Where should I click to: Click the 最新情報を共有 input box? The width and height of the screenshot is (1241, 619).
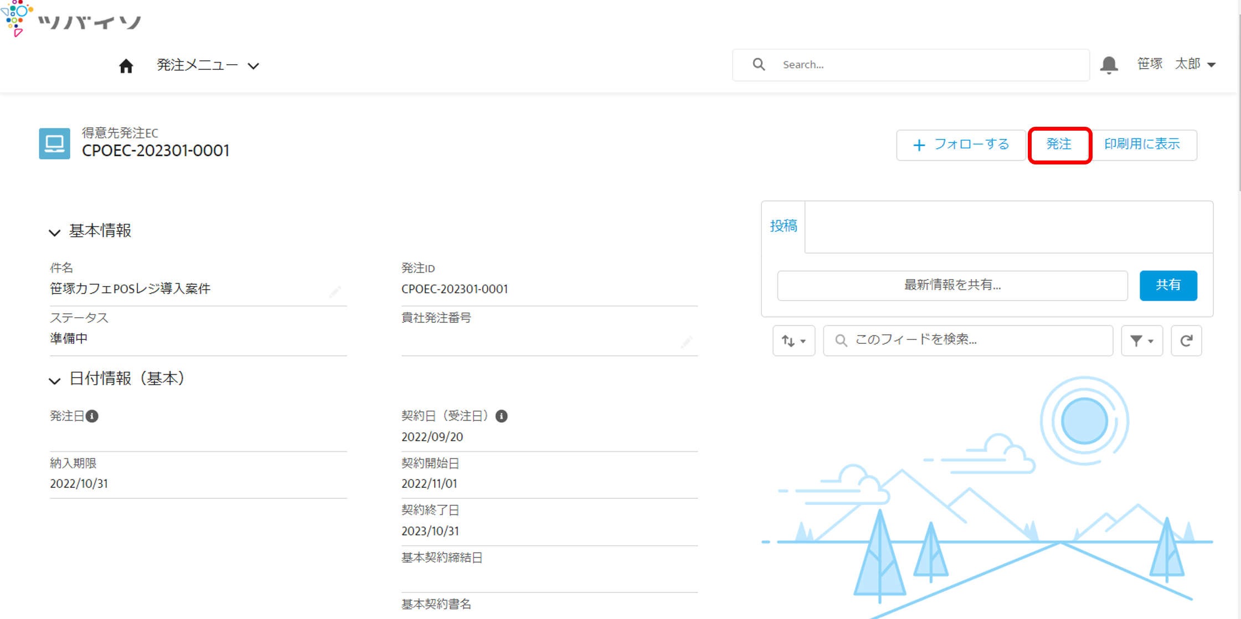952,285
